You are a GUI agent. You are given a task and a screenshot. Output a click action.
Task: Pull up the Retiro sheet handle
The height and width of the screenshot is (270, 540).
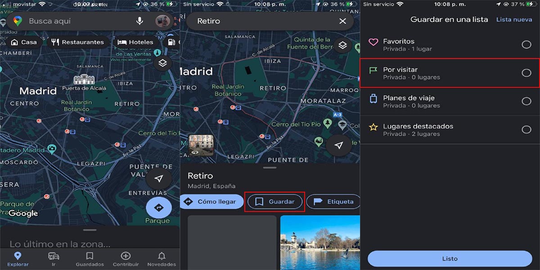pos(270,167)
